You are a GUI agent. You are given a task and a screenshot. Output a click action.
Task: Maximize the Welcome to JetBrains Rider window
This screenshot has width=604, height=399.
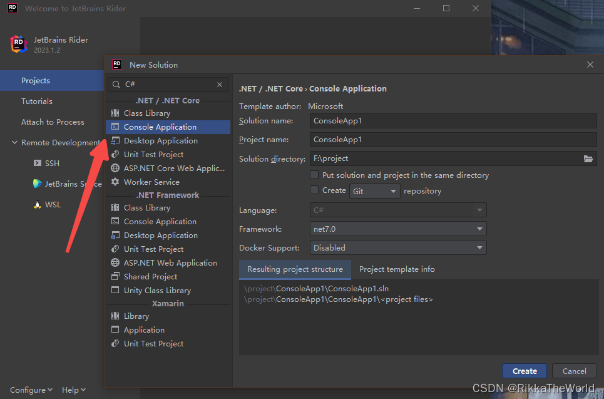tap(446, 8)
